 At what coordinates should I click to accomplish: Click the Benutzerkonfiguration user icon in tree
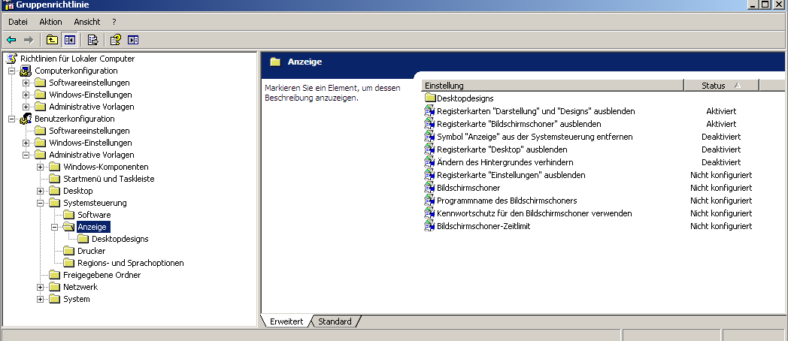click(26, 119)
